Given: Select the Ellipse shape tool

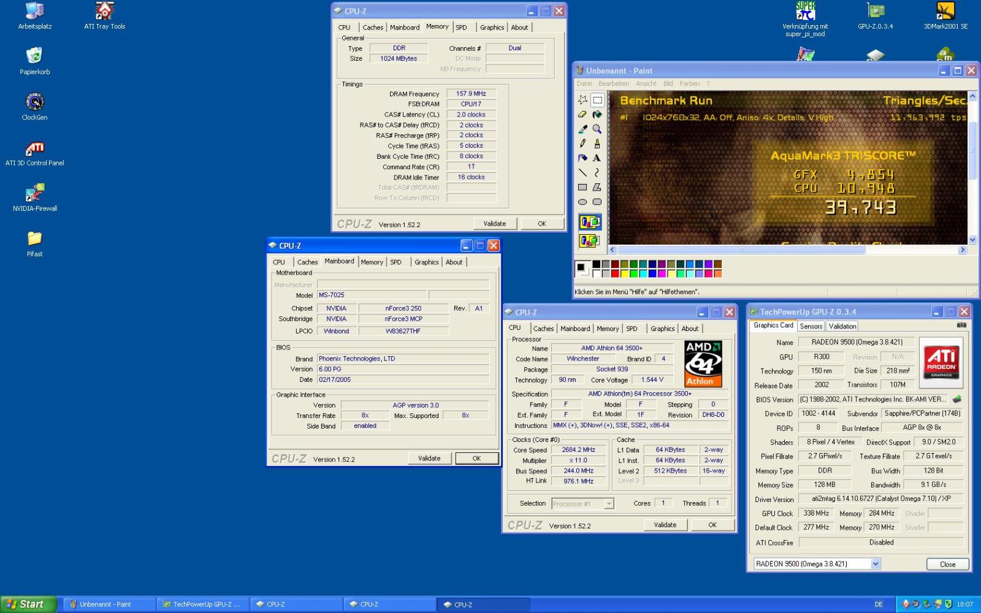Looking at the screenshot, I should (x=582, y=202).
